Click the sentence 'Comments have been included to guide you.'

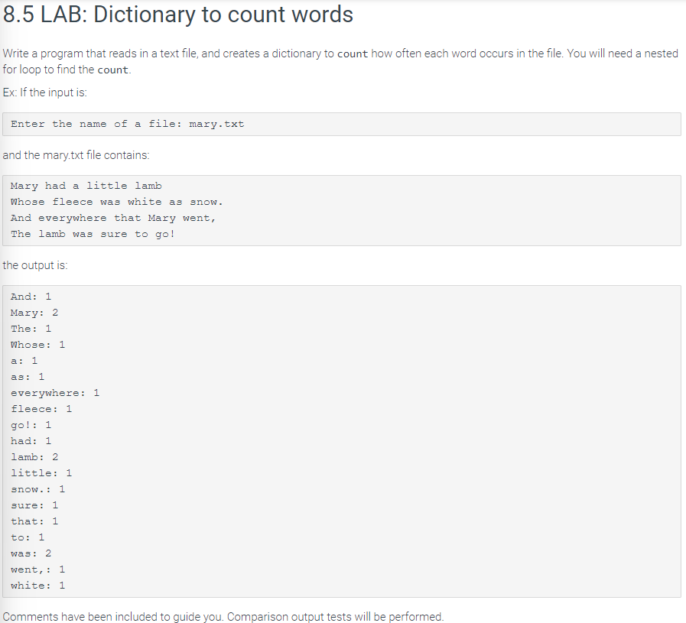[x=113, y=617]
